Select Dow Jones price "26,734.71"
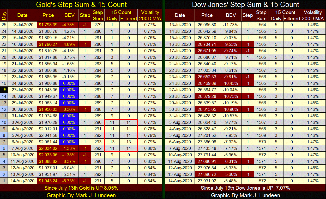Viewport: 326px width, 199px height. coord(207,44)
